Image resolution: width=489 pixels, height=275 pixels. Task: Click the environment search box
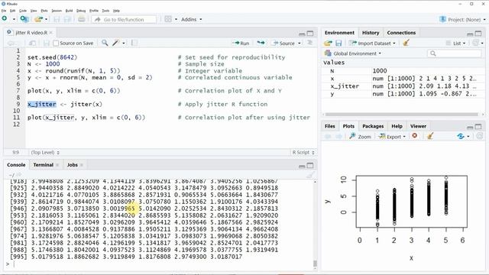pos(454,53)
